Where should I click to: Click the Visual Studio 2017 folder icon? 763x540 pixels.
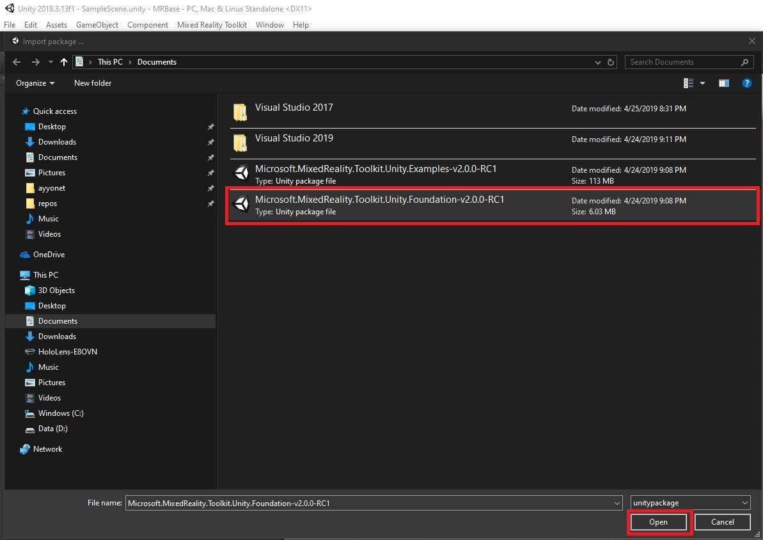point(240,112)
